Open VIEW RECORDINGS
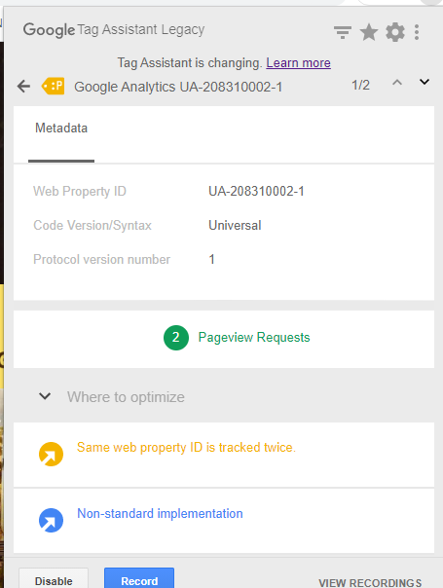The image size is (443, 588). 370,583
